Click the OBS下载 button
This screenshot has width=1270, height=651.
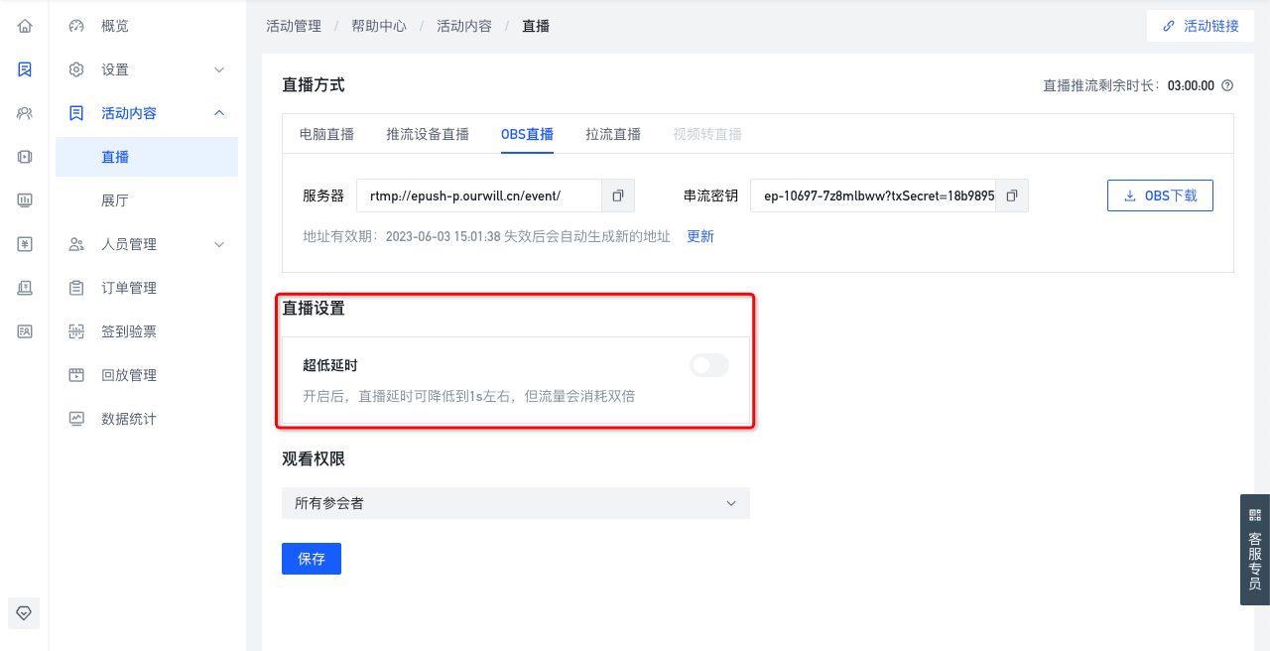tap(1160, 195)
